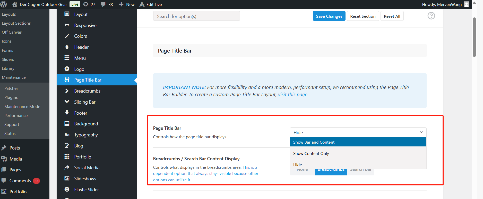Viewport: 483px width, 199px height.
Task: Click the Search for option(s) field
Action: pyautogui.click(x=196, y=16)
